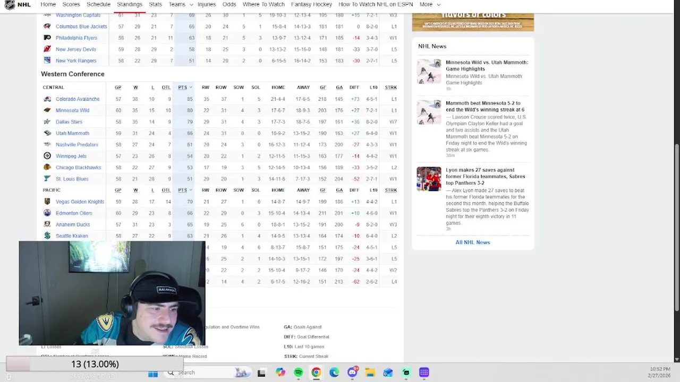This screenshot has width=680, height=382.
Task: Open the Scores nav item
Action: click(71, 4)
